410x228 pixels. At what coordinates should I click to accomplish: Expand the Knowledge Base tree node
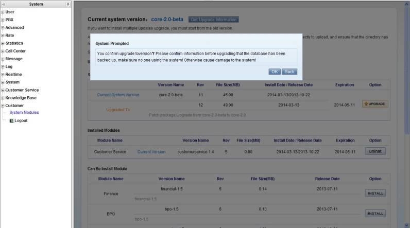tap(3, 98)
